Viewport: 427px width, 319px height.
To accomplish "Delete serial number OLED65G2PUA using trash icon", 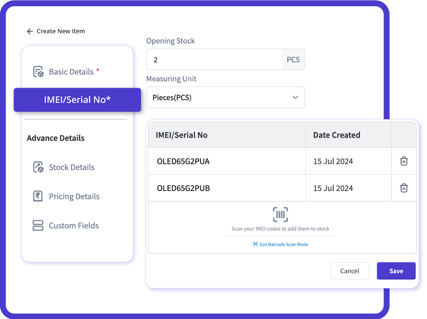I will tap(403, 161).
